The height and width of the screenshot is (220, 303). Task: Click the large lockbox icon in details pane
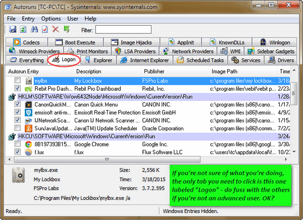coord(18,175)
